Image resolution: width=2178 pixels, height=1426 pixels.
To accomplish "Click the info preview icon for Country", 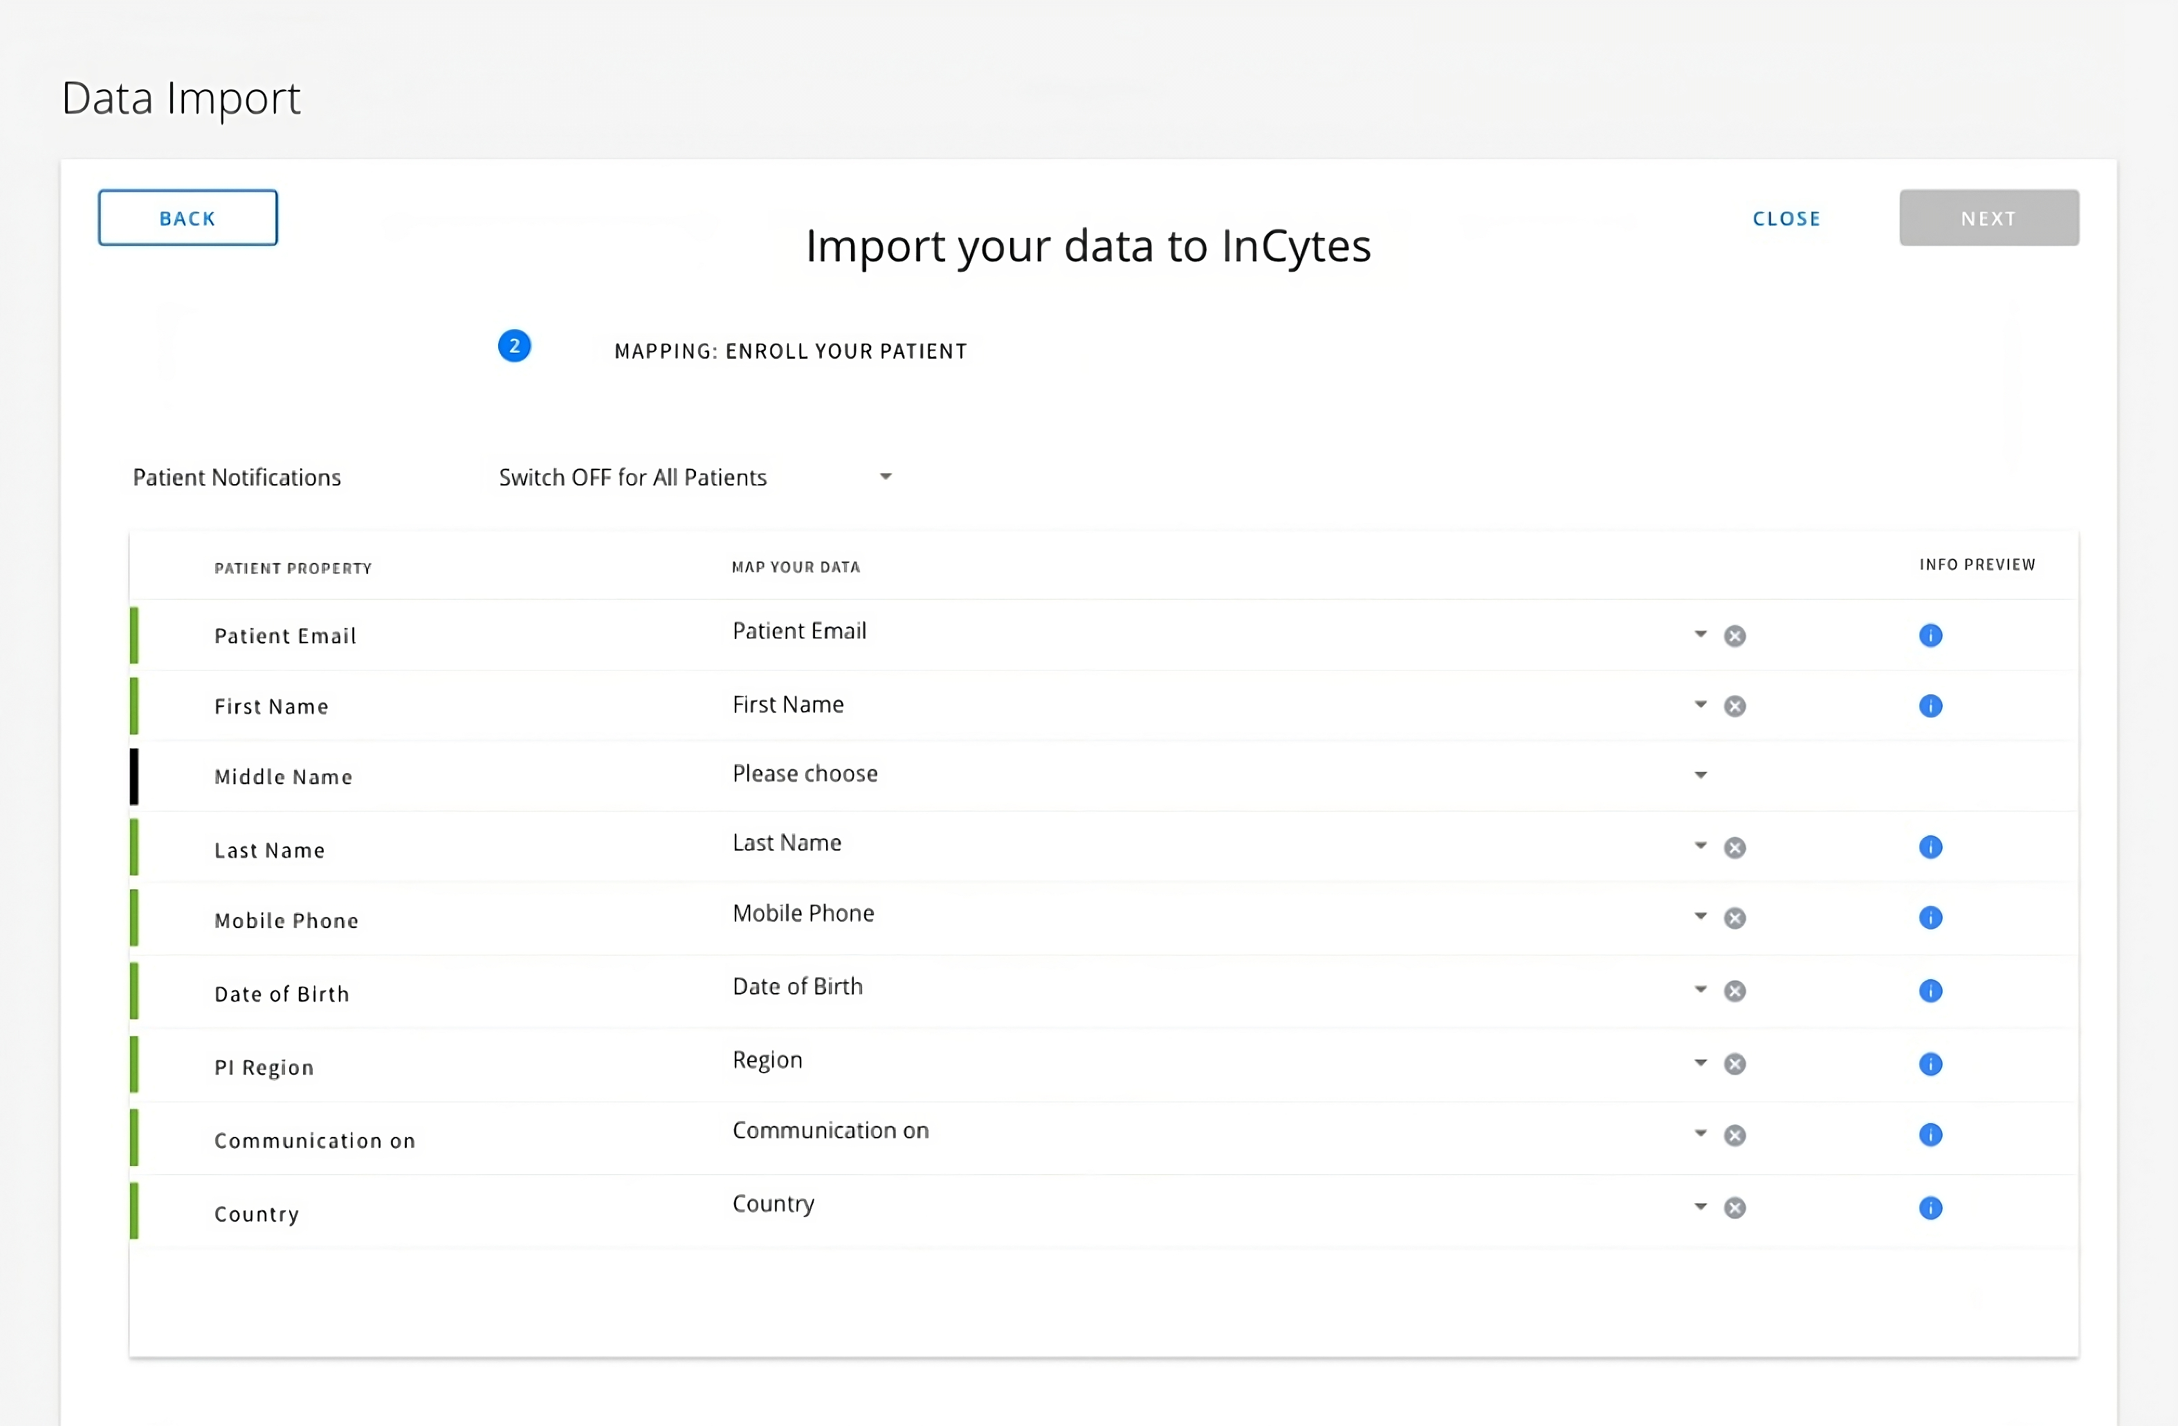I will [x=1931, y=1208].
